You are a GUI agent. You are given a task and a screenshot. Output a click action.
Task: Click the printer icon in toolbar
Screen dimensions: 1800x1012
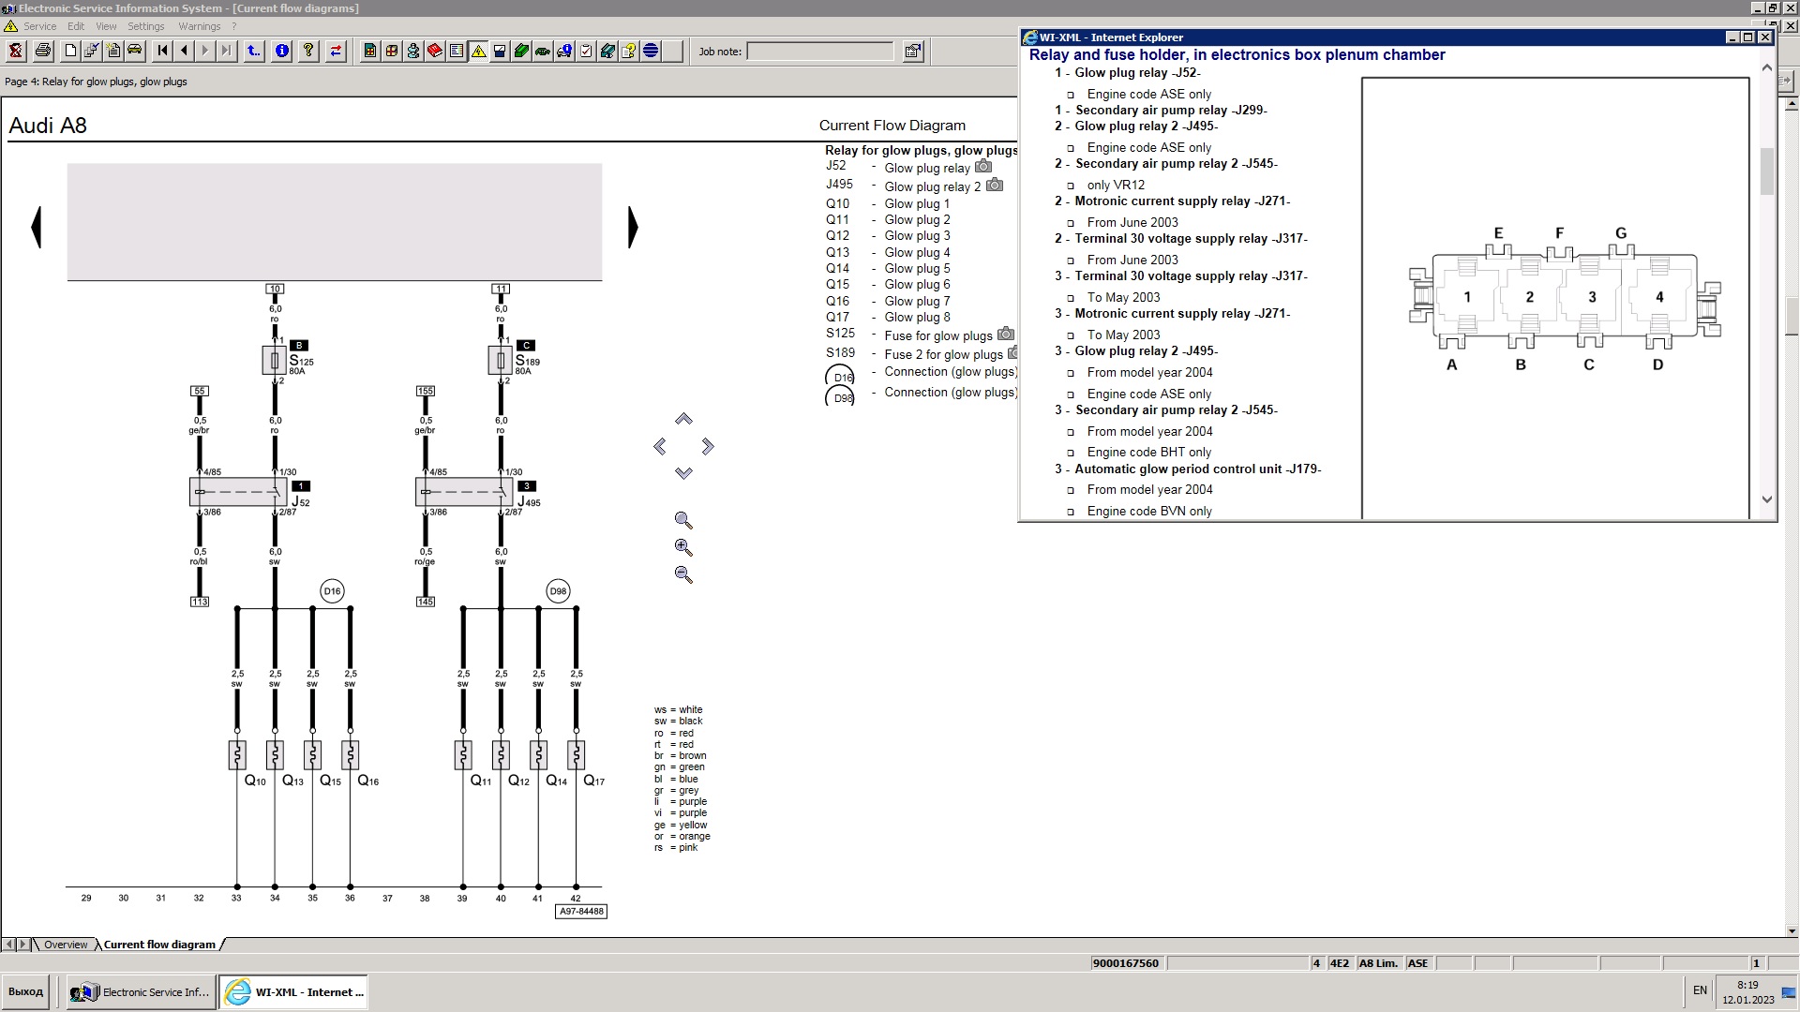(42, 52)
